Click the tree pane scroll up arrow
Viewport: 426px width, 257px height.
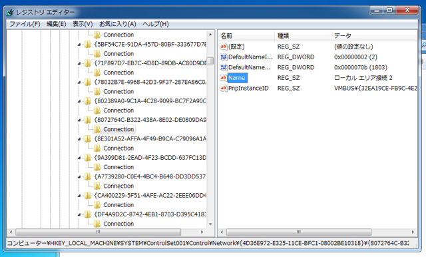pyautogui.click(x=210, y=35)
